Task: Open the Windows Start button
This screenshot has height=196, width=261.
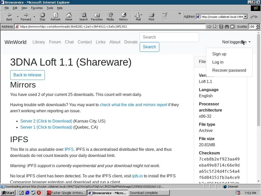Action: pos(8,193)
